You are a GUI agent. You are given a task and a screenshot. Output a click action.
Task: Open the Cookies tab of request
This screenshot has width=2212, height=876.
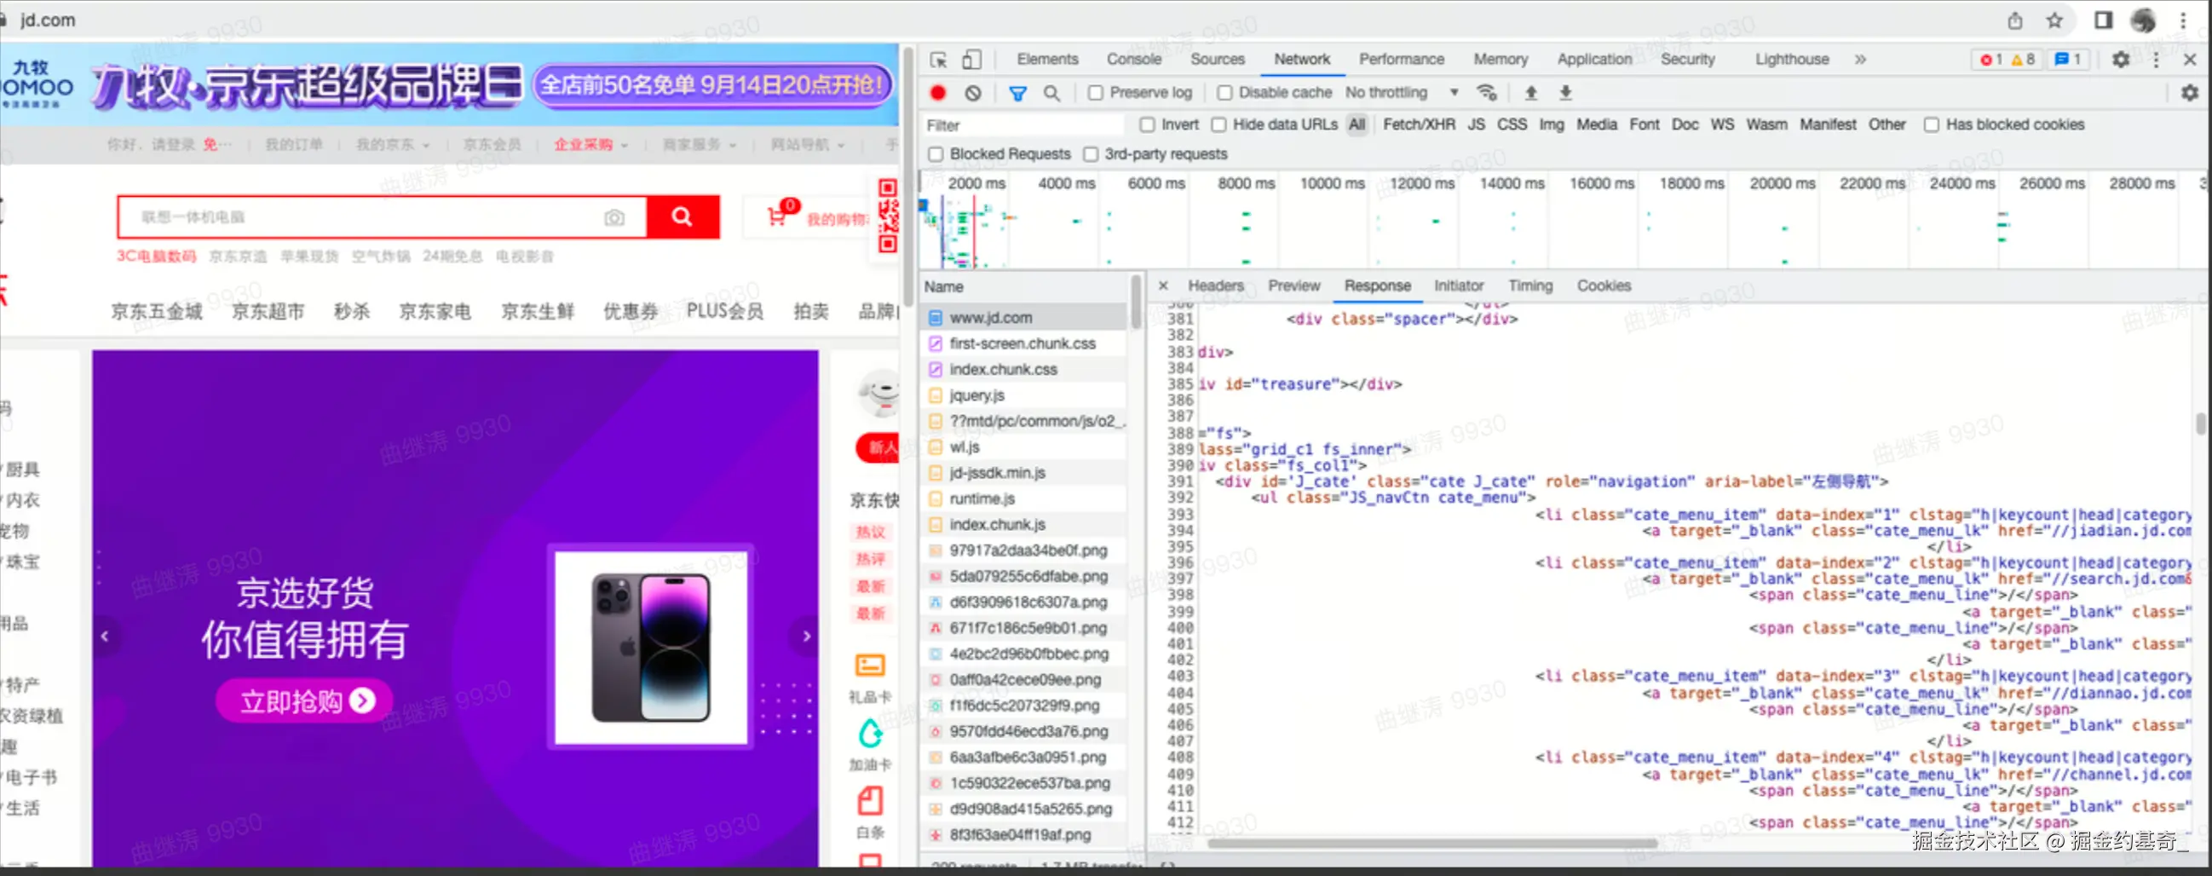1603,285
